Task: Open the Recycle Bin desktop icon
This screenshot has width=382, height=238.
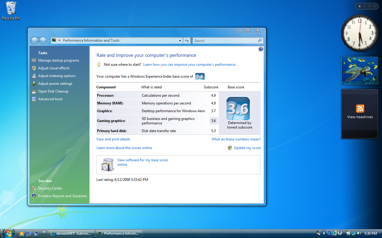Action: point(11,11)
